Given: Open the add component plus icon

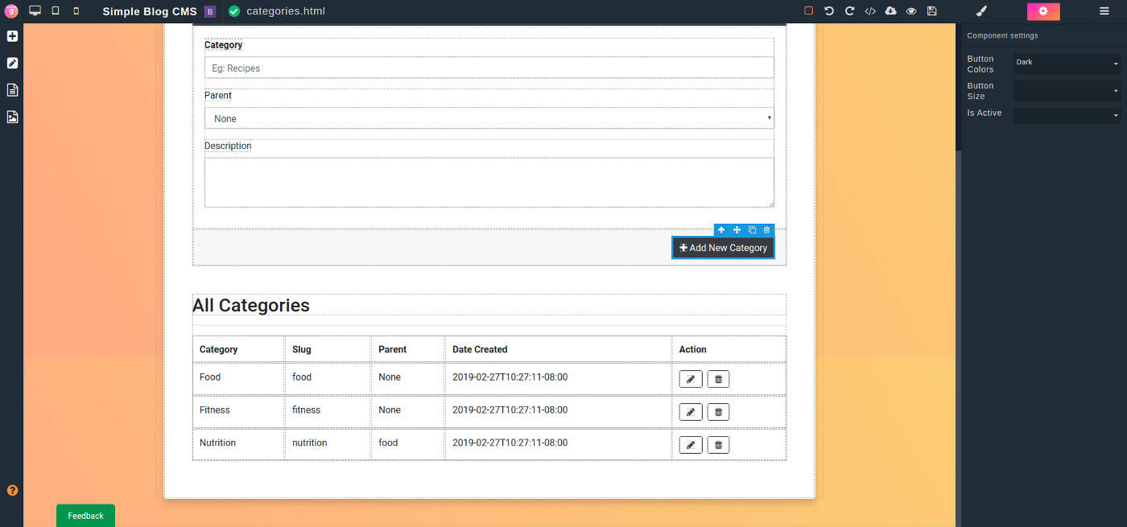Looking at the screenshot, I should pyautogui.click(x=12, y=36).
